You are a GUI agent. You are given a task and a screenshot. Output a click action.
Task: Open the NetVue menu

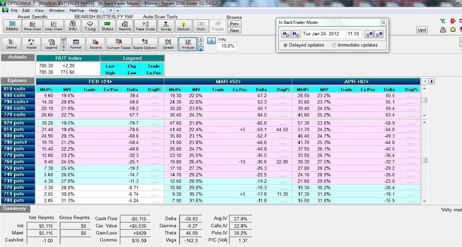coord(77,10)
